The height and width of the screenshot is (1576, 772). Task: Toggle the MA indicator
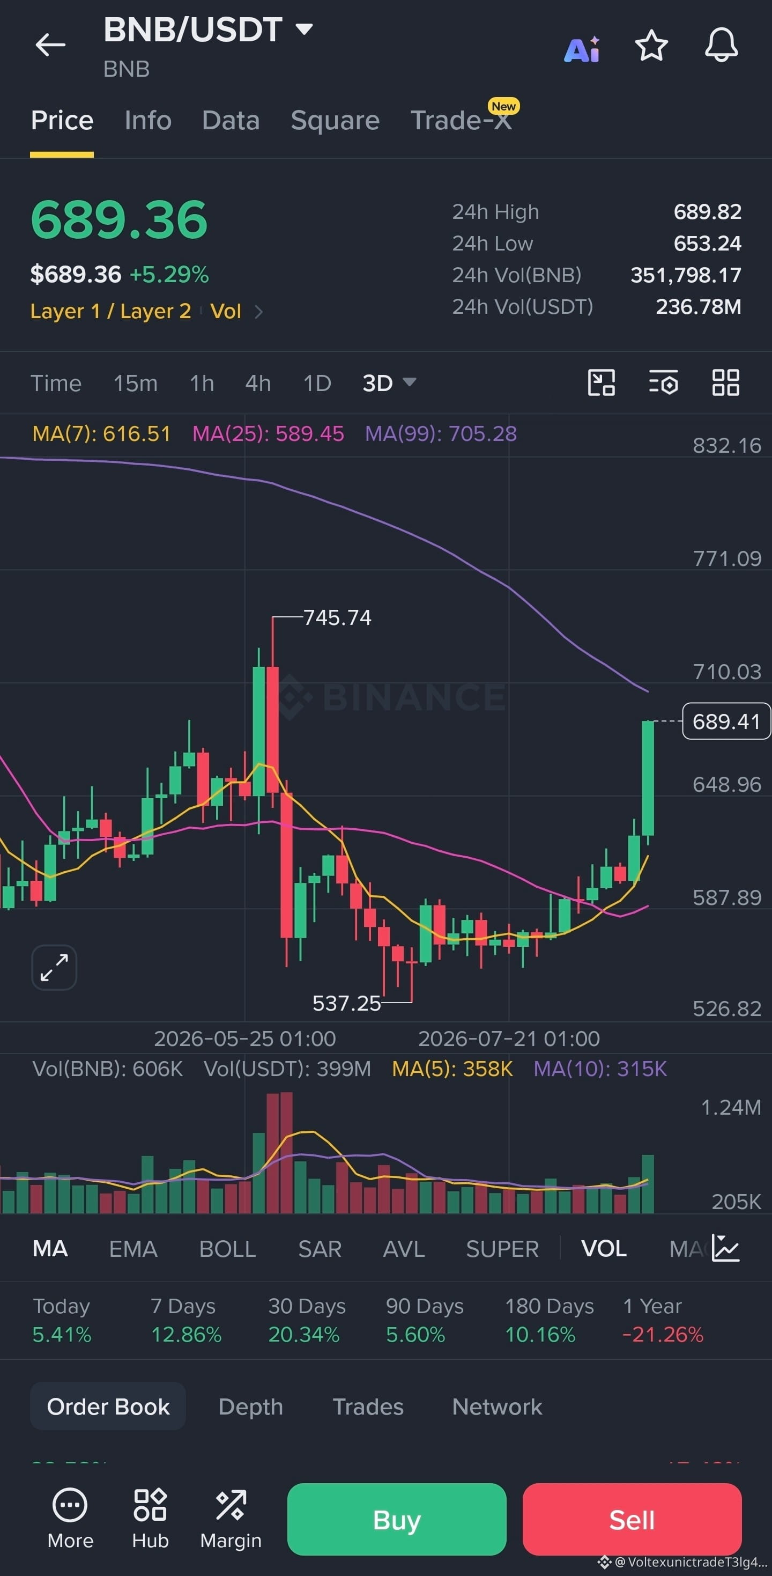pos(50,1249)
